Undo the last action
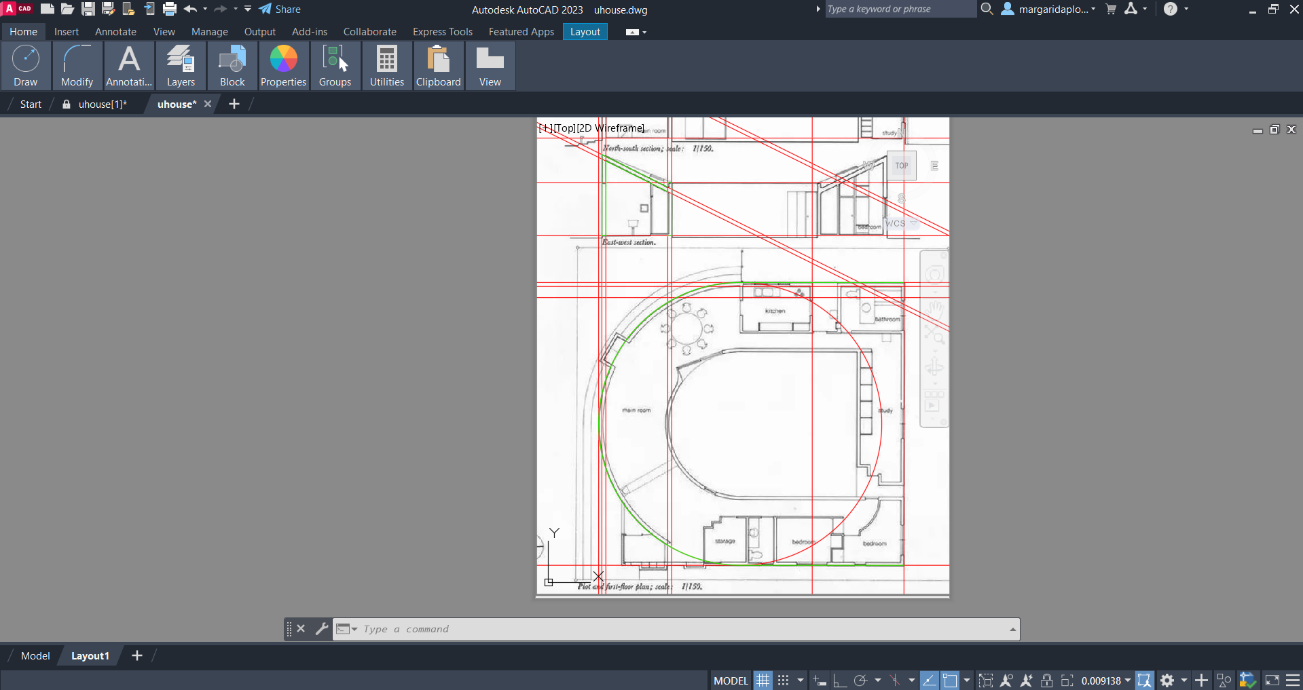The height and width of the screenshot is (690, 1303). 190,9
